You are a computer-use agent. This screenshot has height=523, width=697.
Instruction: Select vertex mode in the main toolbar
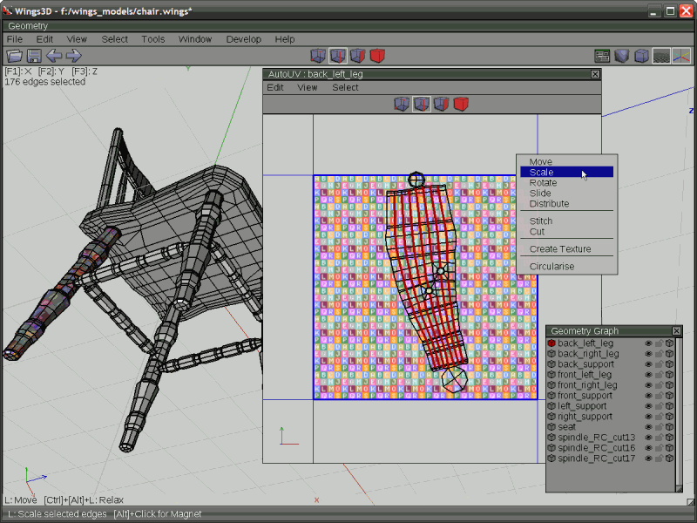click(x=318, y=56)
